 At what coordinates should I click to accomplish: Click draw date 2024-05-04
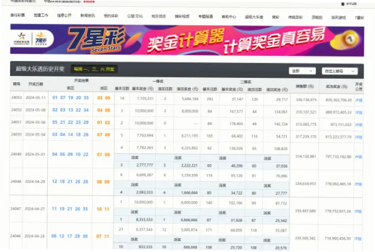pos(35,134)
